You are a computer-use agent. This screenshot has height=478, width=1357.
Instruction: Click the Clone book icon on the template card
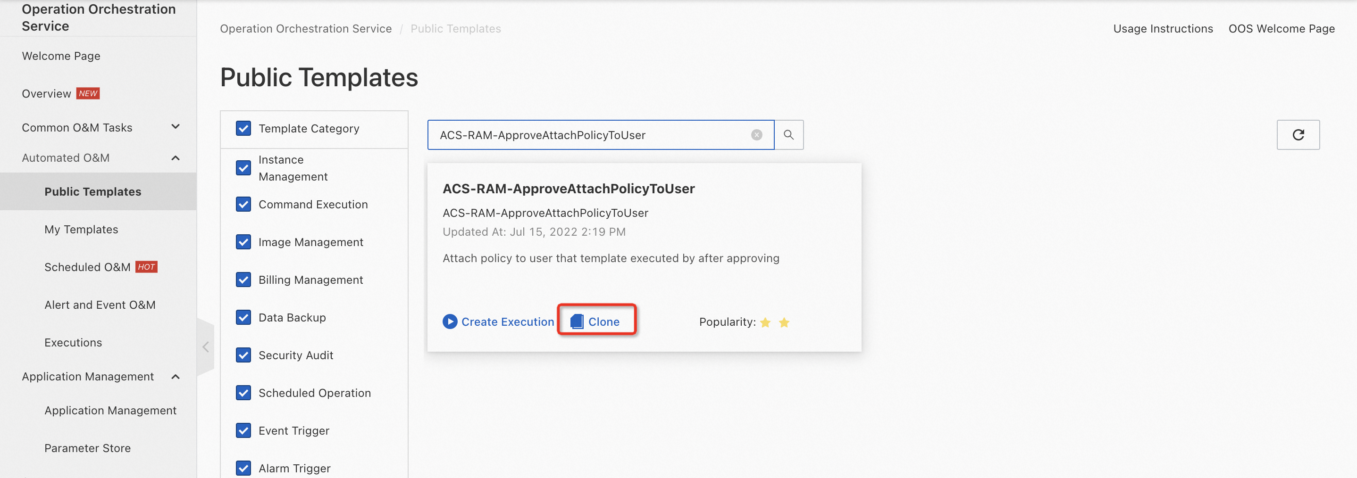578,321
